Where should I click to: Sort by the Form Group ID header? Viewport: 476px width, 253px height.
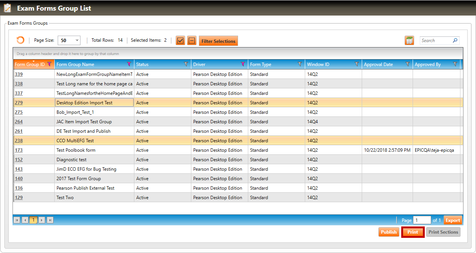pyautogui.click(x=30, y=64)
